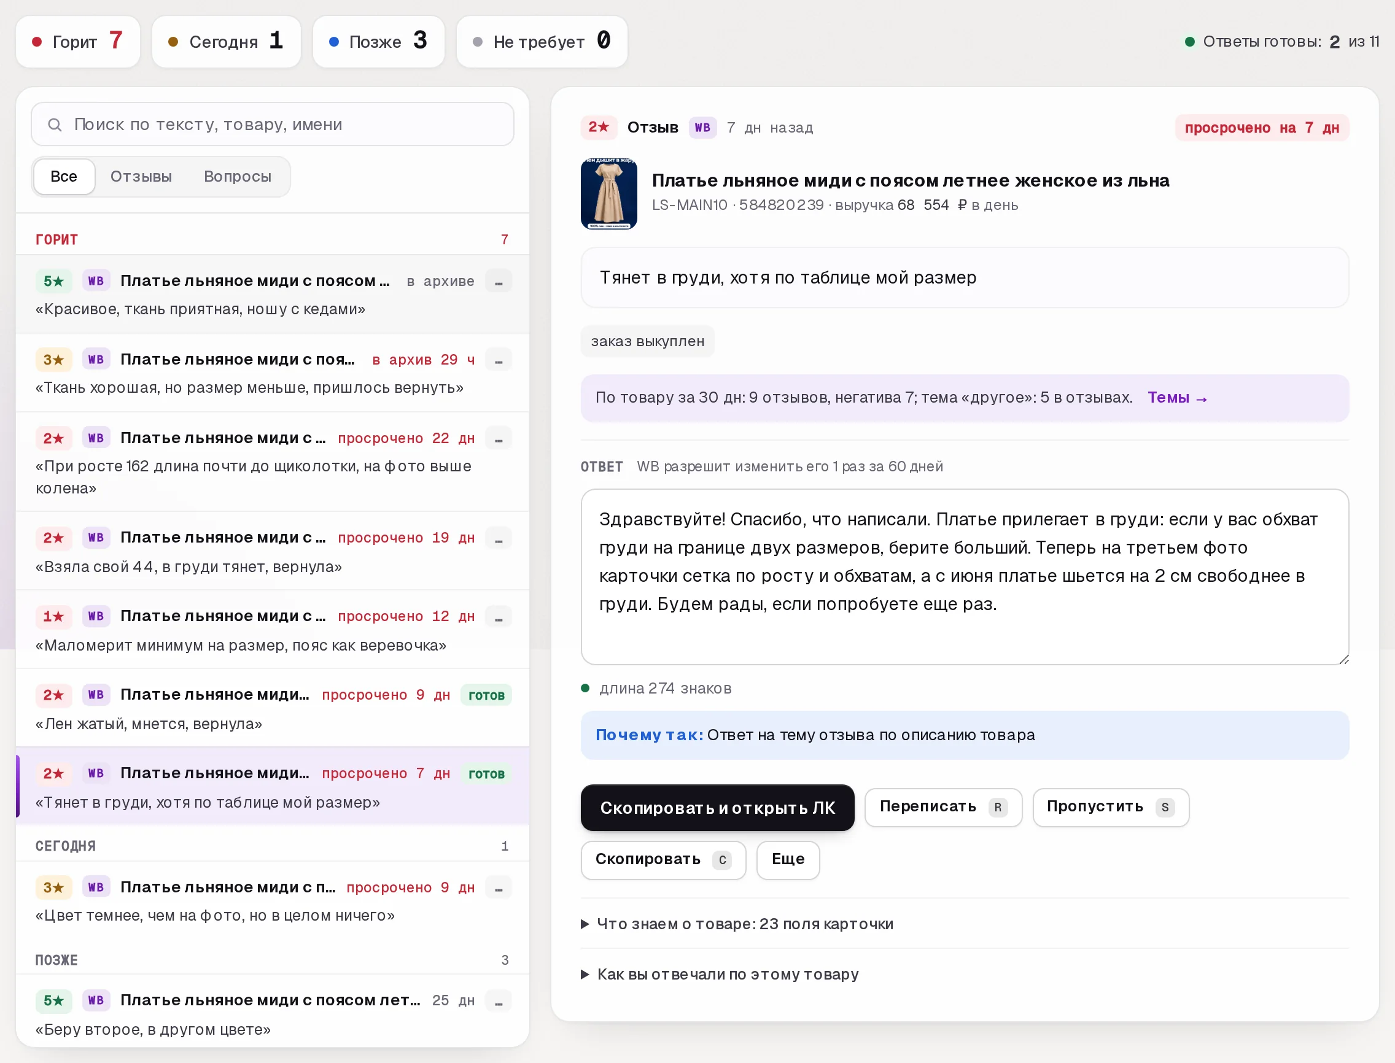Open more menu on «Цвет темнее» row

point(499,887)
